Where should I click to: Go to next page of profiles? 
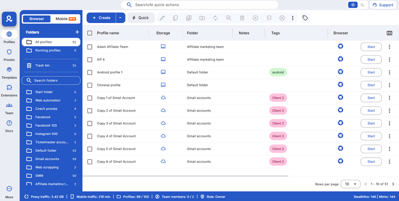393,184
